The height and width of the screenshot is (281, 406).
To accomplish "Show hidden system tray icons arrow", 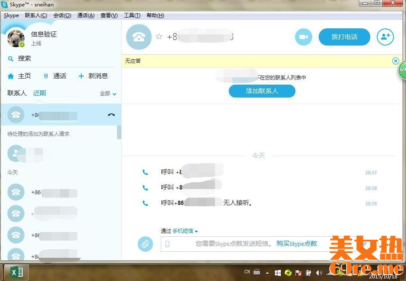I will [x=267, y=272].
